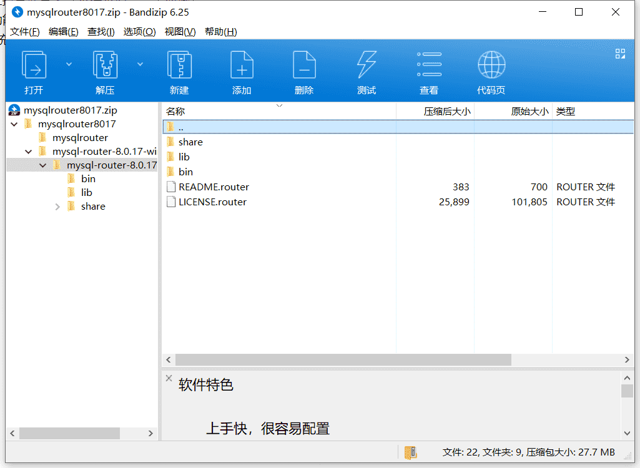Click the toolbar layout grid icon
The height and width of the screenshot is (468, 640).
[x=620, y=54]
